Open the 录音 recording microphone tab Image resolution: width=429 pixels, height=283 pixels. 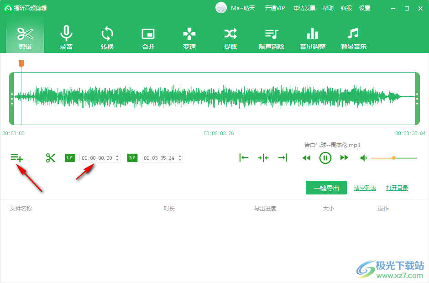[x=66, y=38]
